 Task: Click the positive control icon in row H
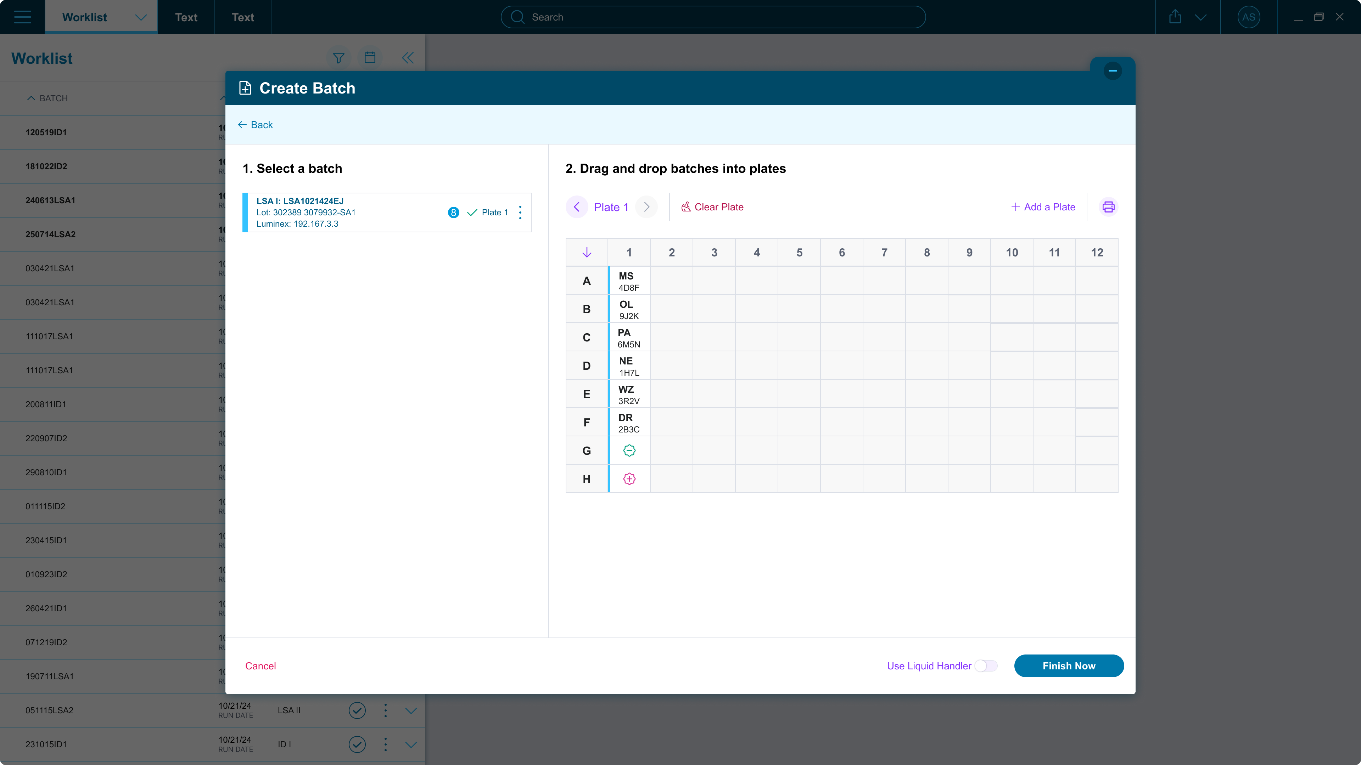[x=629, y=479]
